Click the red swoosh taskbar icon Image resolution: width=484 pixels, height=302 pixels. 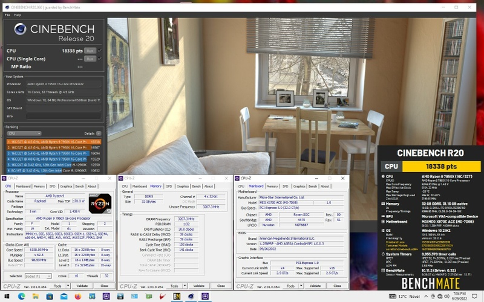tap(163, 297)
